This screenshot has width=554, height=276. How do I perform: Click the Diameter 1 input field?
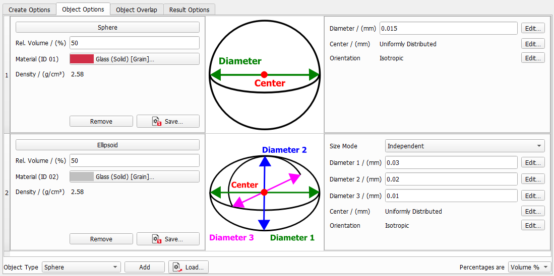click(x=452, y=162)
